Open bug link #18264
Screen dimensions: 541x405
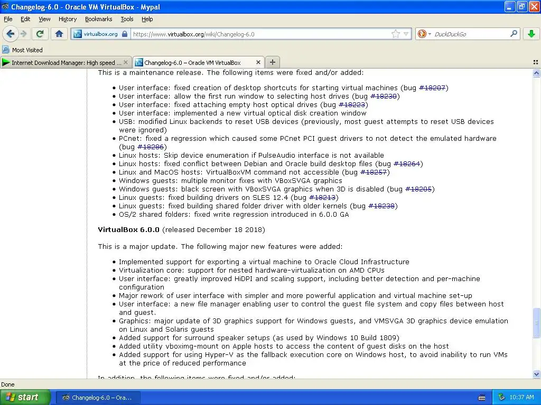click(x=407, y=164)
